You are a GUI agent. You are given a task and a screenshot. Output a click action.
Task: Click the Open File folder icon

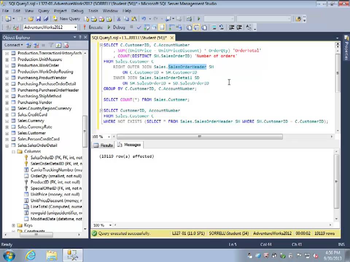[x=31, y=19]
